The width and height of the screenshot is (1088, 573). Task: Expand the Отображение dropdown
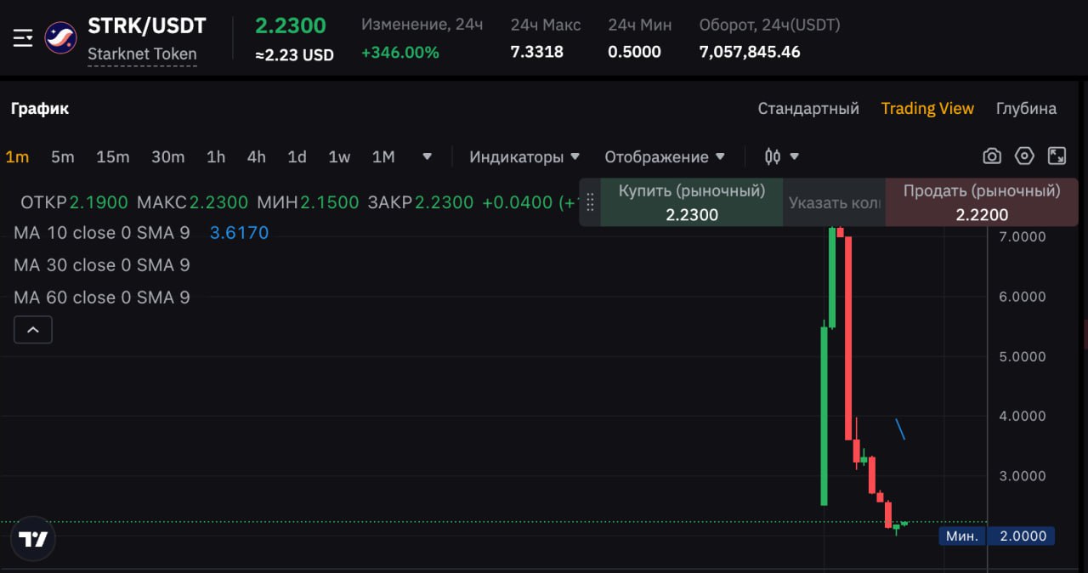pyautogui.click(x=665, y=157)
